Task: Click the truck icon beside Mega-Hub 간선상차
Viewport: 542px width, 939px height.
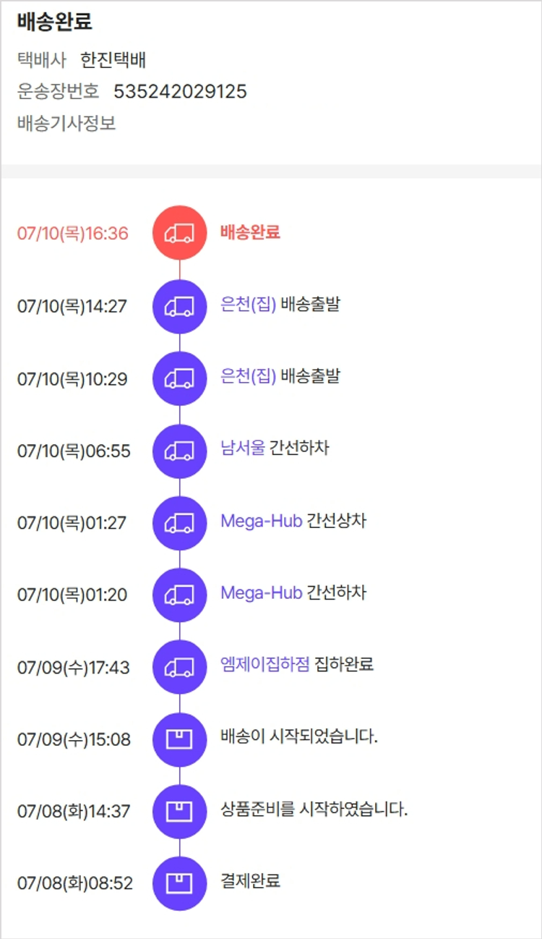Action: pos(179,522)
